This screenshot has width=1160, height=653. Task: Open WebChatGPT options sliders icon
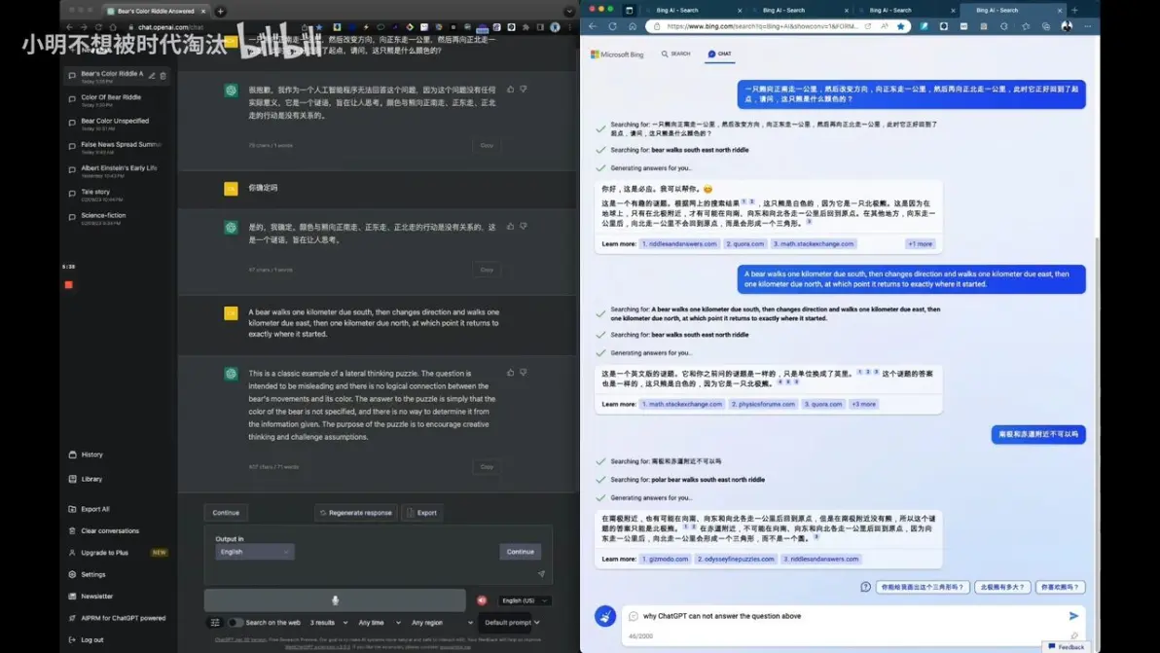click(x=215, y=623)
